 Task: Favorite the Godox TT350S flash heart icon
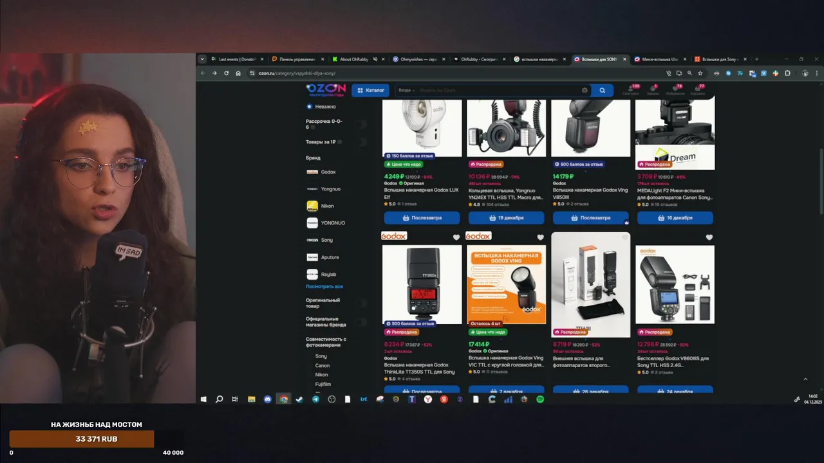coord(456,237)
